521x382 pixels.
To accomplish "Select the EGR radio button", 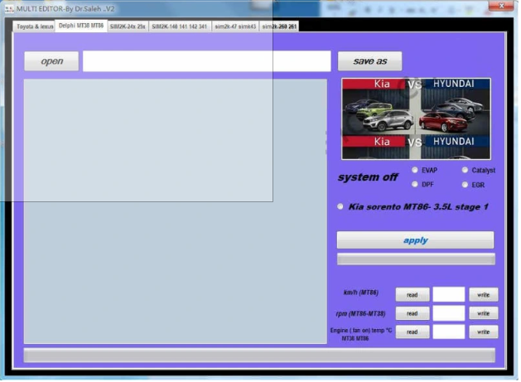I will coord(464,185).
